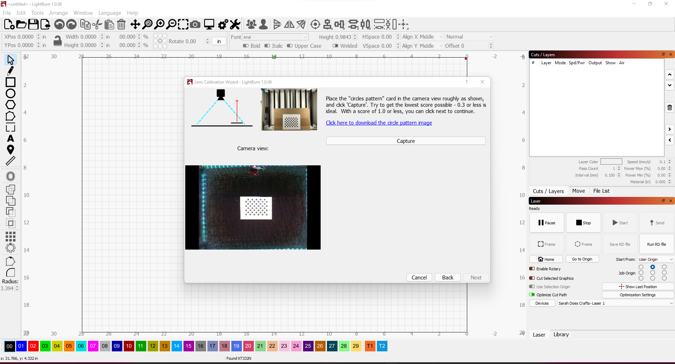Pick the Rectangle tool
The image size is (675, 364).
[11, 82]
